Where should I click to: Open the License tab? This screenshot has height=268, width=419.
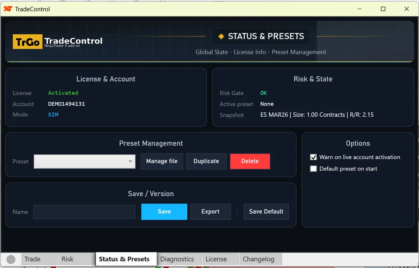[220, 259]
